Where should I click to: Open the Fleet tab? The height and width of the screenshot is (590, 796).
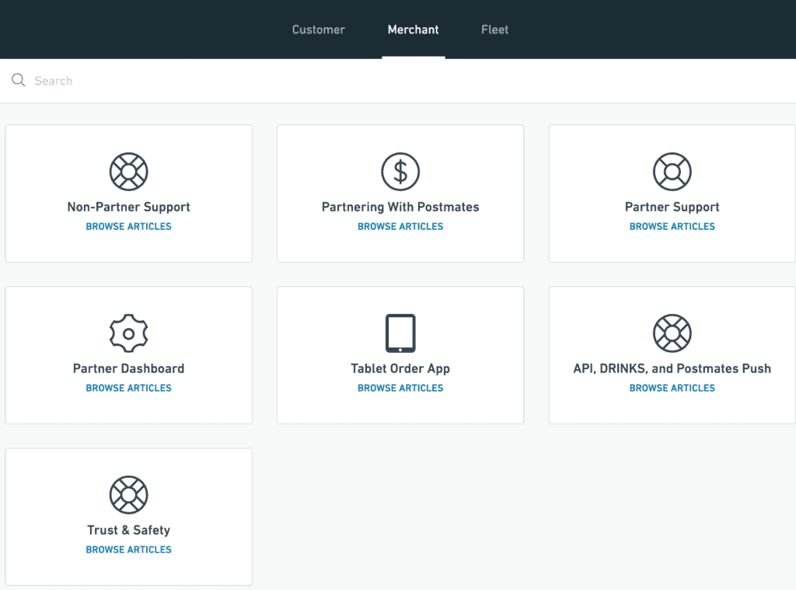pyautogui.click(x=494, y=30)
